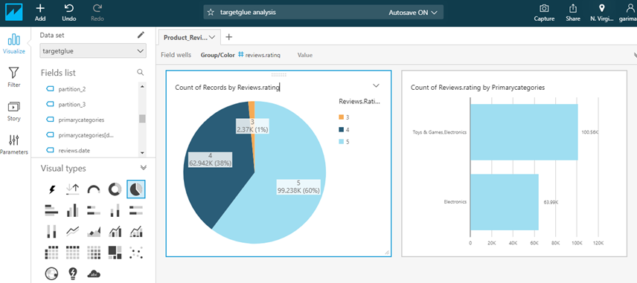Click the Add button in top bar
This screenshot has height=283, width=637.
point(40,13)
